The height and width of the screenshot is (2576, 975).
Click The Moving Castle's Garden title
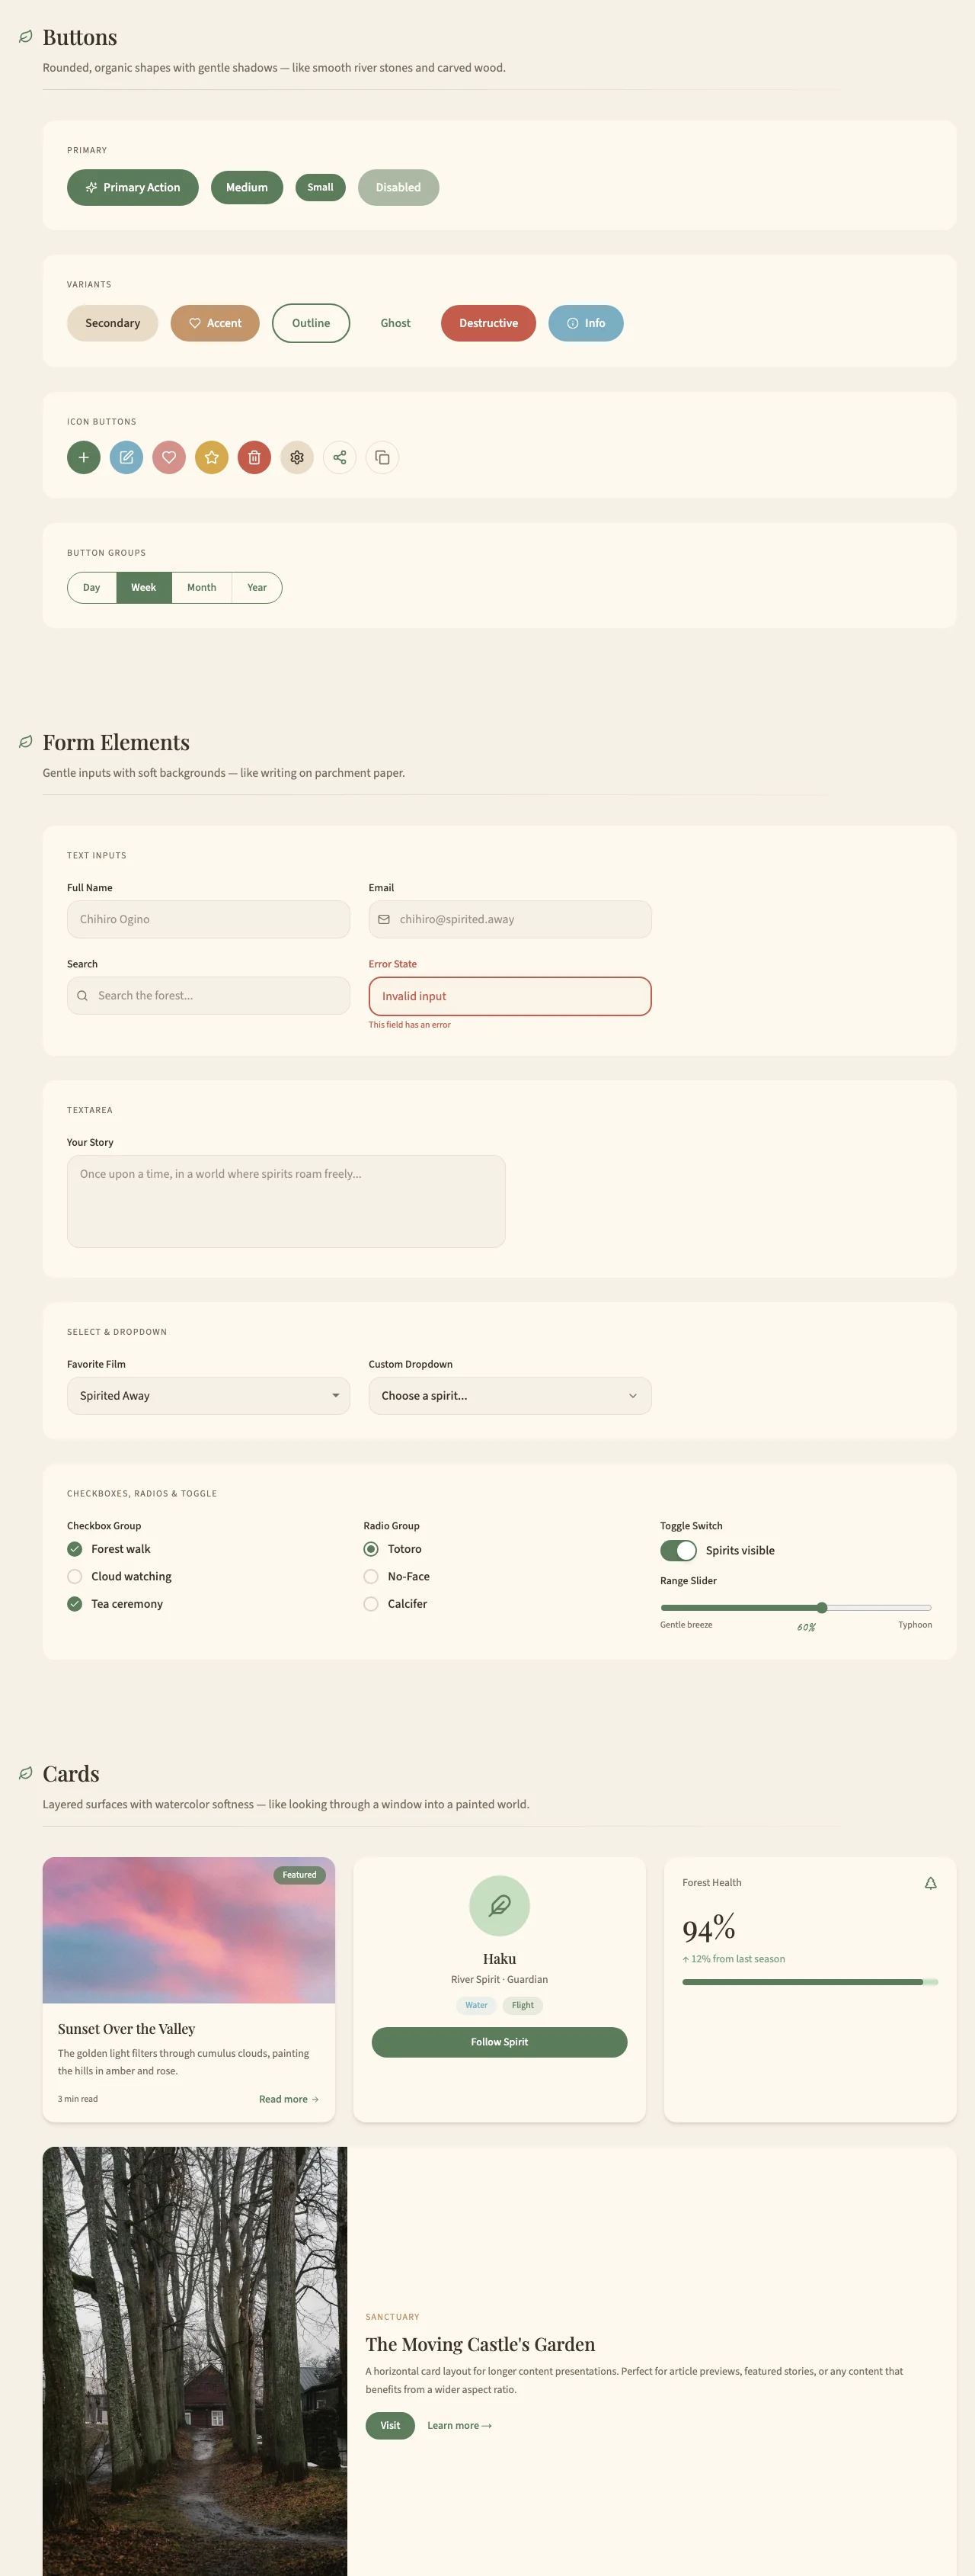481,2344
